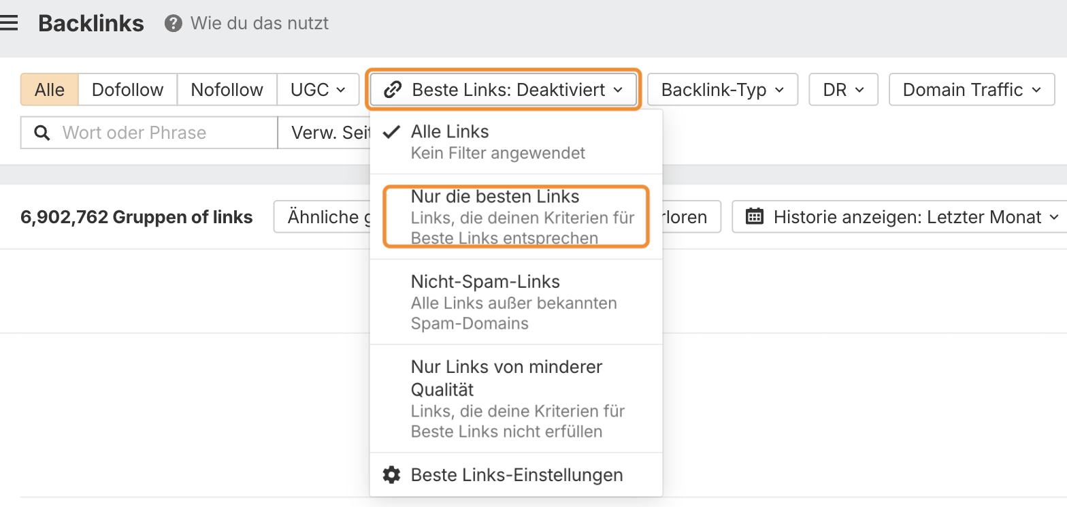The height and width of the screenshot is (507, 1067).
Task: Filter by Dofollow links
Action: click(128, 90)
